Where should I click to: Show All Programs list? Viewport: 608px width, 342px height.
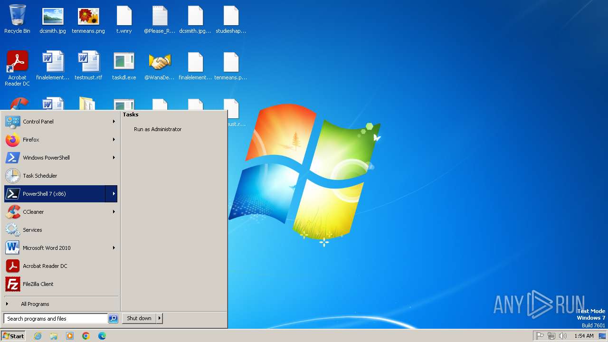pos(61,304)
